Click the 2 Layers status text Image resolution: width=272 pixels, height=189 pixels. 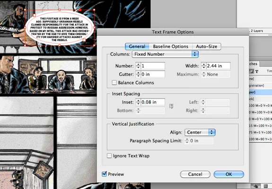(257, 31)
